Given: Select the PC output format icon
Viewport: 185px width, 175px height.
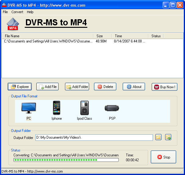Looking at the screenshot, I should pyautogui.click(x=29, y=108).
